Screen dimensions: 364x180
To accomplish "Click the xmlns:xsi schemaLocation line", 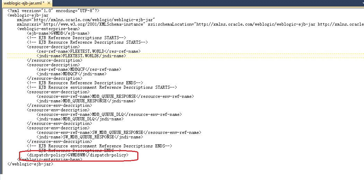I will click(190, 24).
